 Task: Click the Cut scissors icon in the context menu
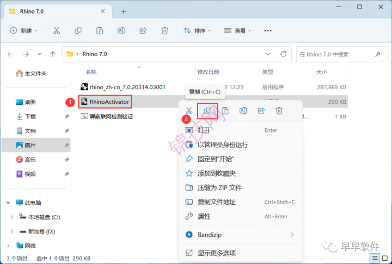[189, 110]
